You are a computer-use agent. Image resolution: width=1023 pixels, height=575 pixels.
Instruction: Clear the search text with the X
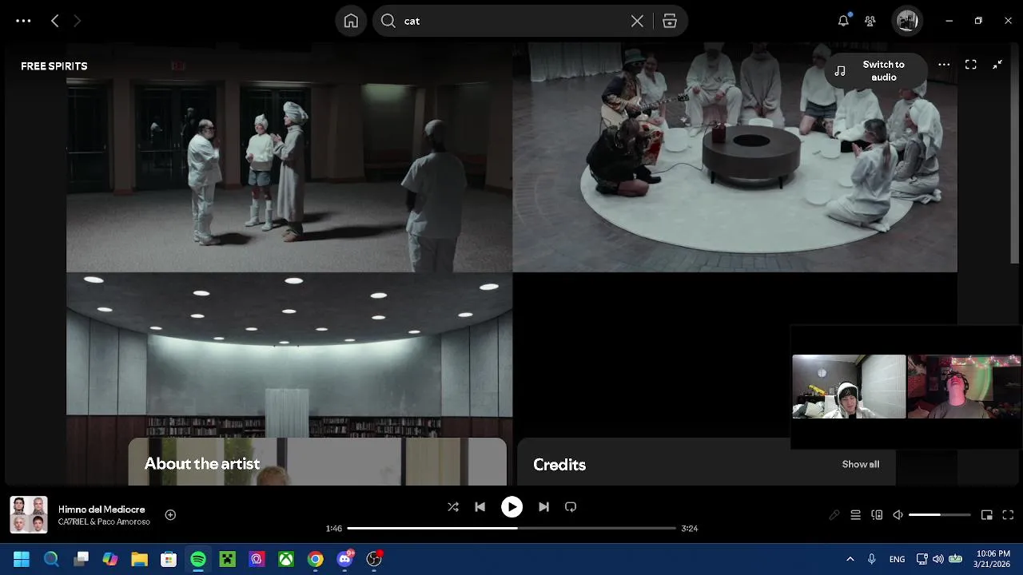(637, 21)
